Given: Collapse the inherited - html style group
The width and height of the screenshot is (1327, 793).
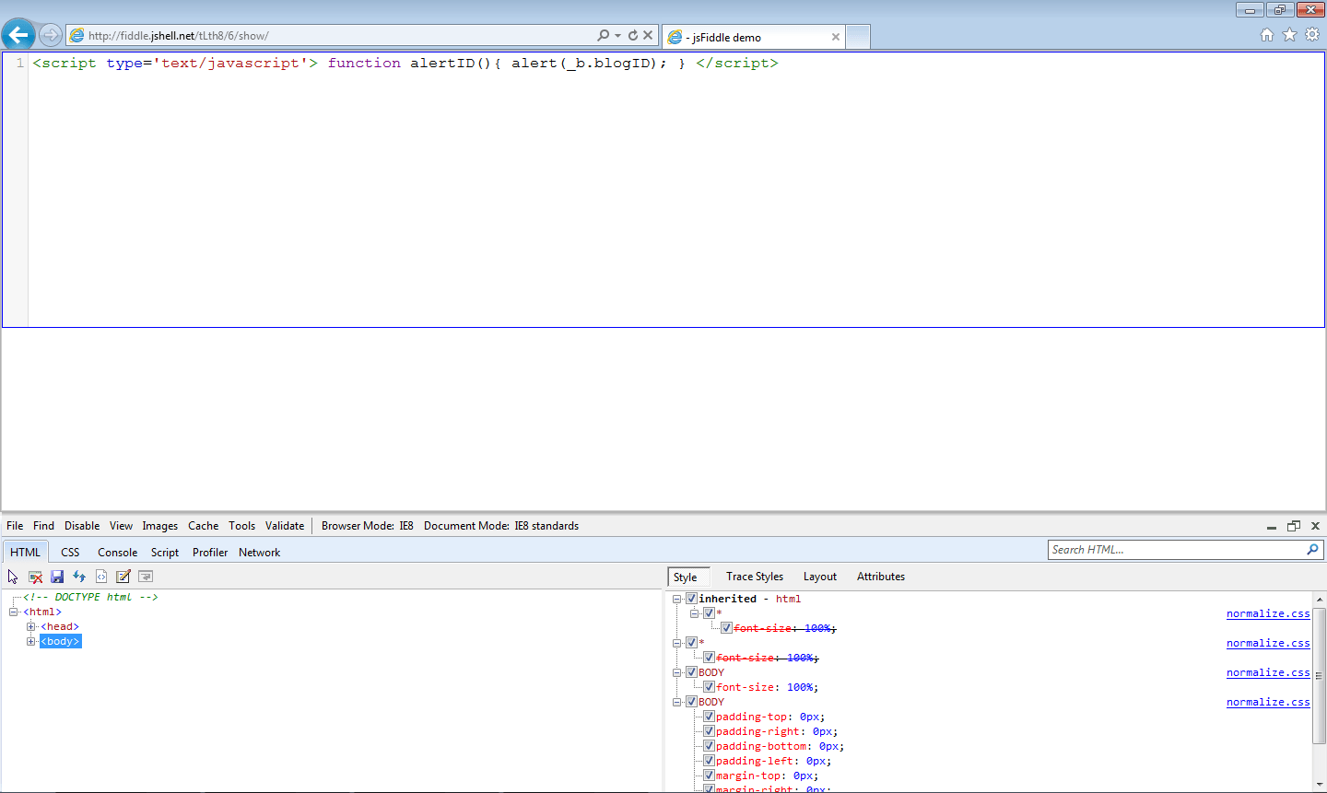Looking at the screenshot, I should [677, 599].
